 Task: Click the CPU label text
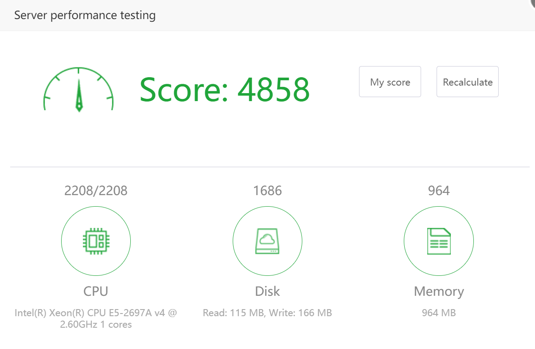click(96, 291)
